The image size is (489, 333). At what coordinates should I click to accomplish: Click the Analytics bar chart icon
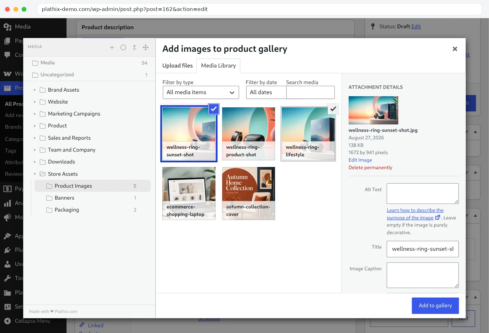(7, 203)
